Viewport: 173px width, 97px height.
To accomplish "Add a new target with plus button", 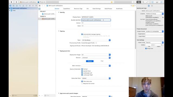I will (x=39, y=95).
